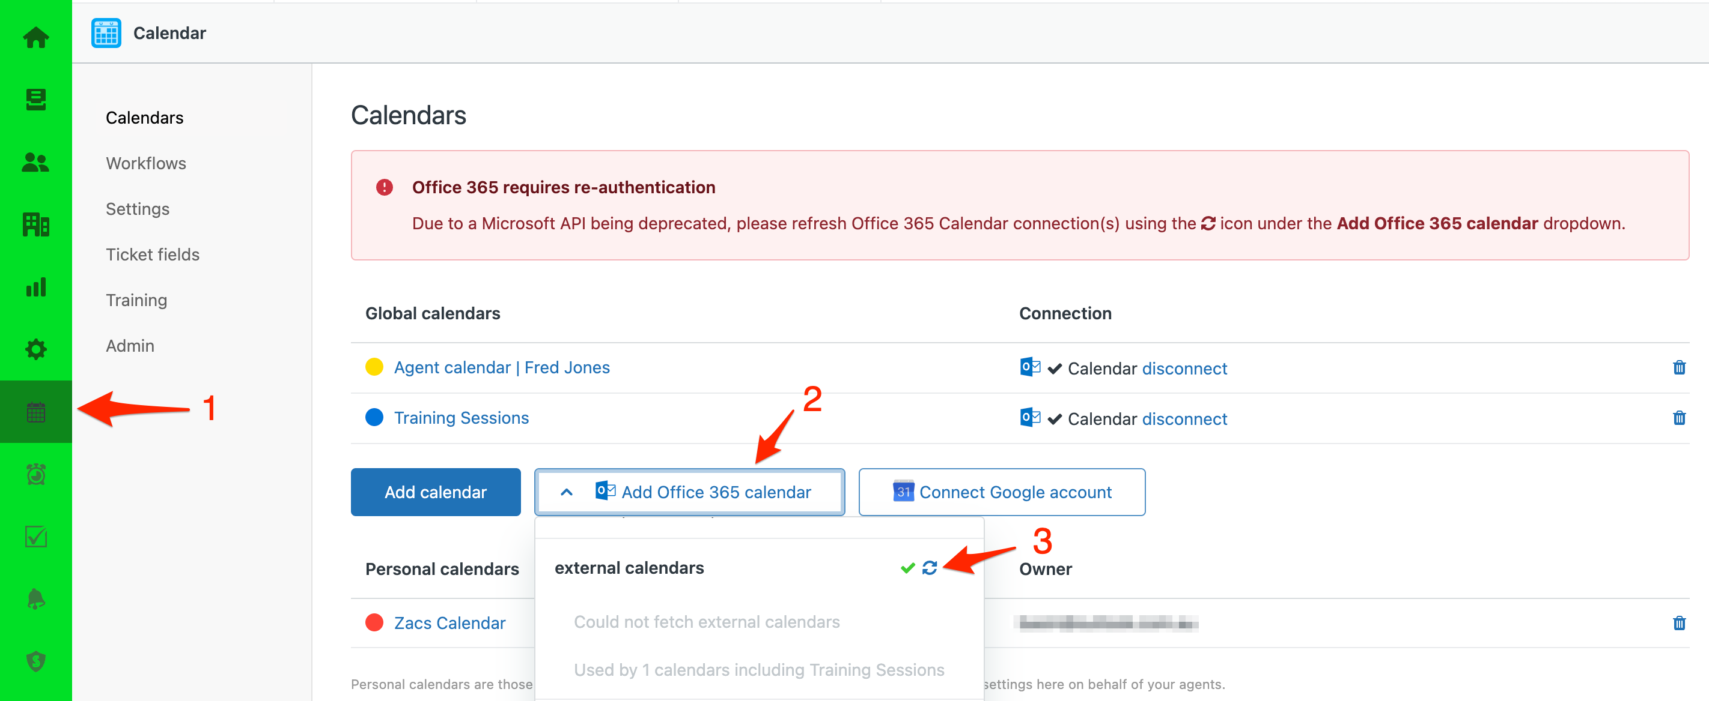Screen dimensions: 1709x701
Task: Click the inbox tray sidebar icon
Action: click(36, 100)
